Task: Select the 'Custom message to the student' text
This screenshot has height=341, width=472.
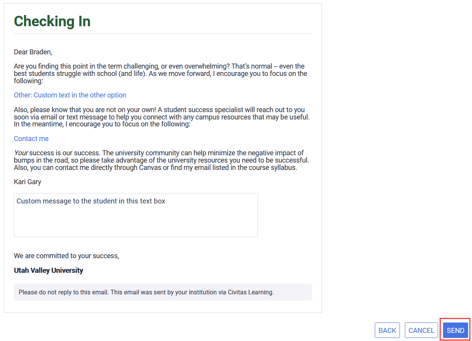Action: [91, 201]
